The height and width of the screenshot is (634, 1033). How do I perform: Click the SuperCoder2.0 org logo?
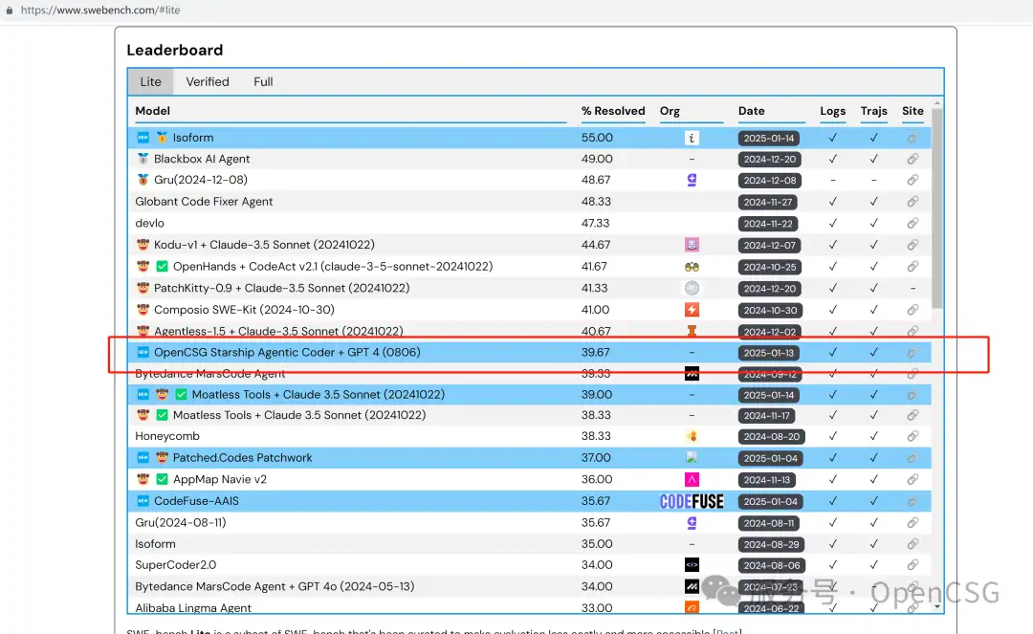[x=692, y=565]
